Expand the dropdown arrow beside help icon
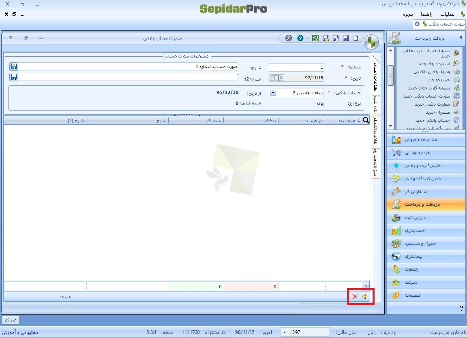 click(x=308, y=38)
